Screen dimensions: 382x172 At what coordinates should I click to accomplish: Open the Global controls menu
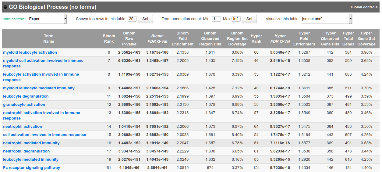(x=364, y=7)
